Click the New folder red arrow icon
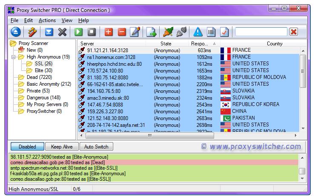 (21, 50)
